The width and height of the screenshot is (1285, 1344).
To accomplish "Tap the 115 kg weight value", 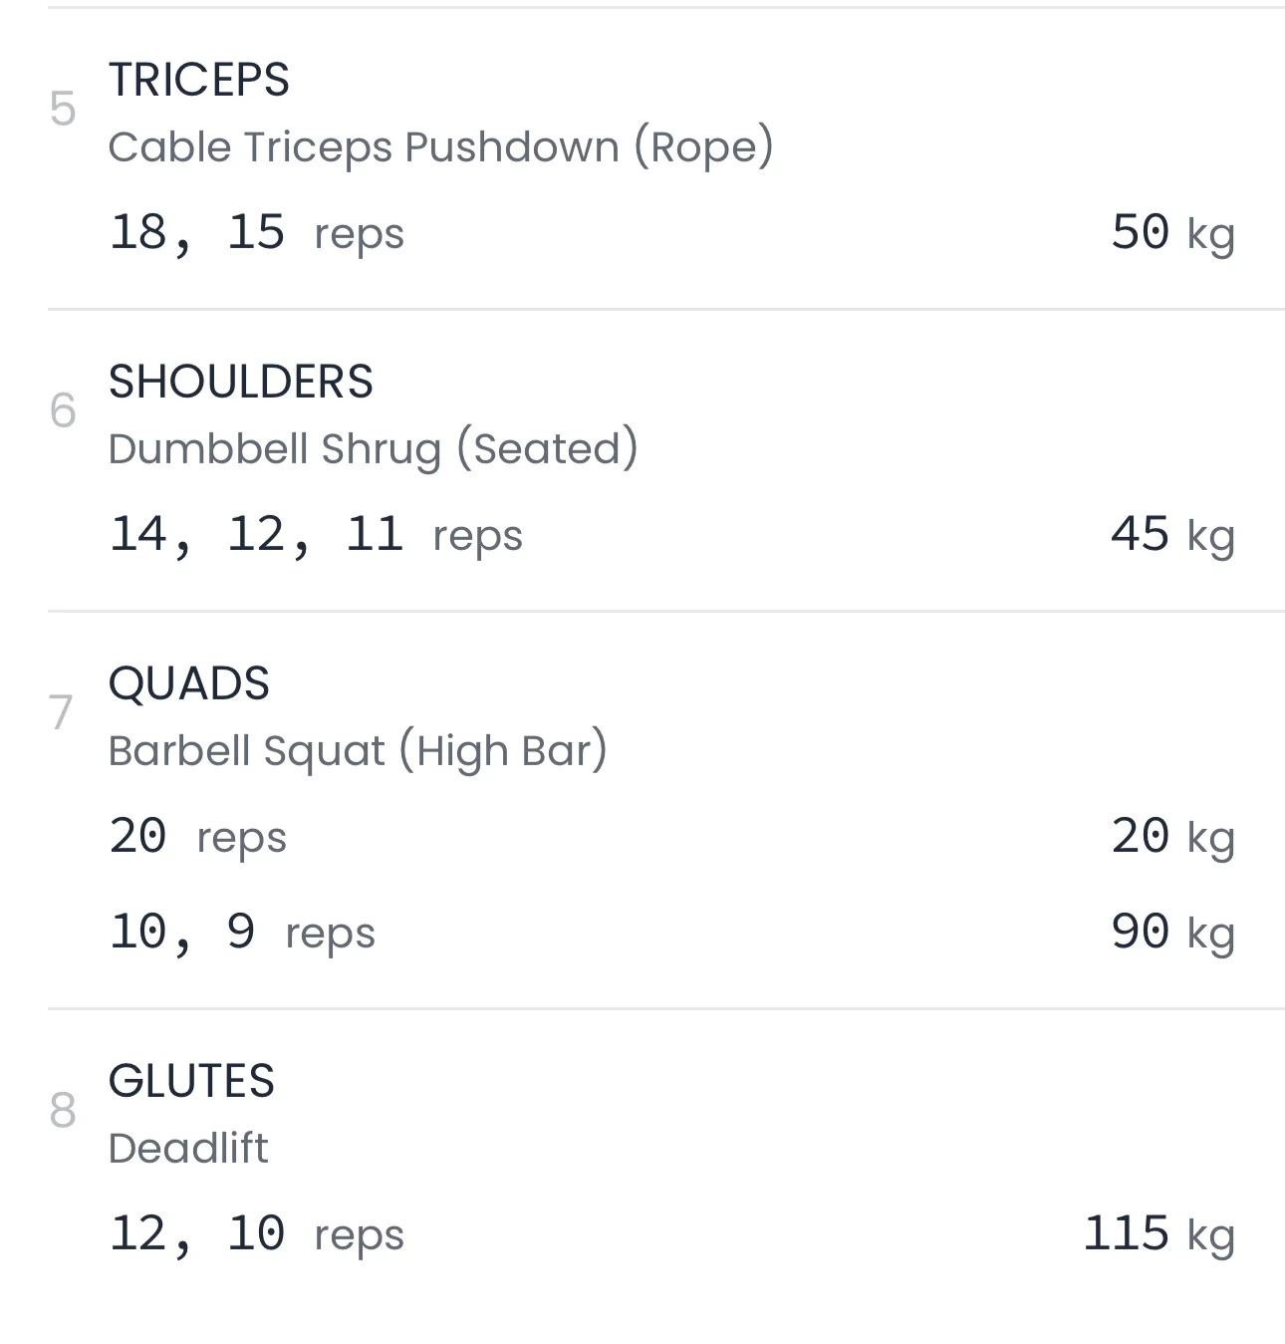I will pos(1157,1234).
